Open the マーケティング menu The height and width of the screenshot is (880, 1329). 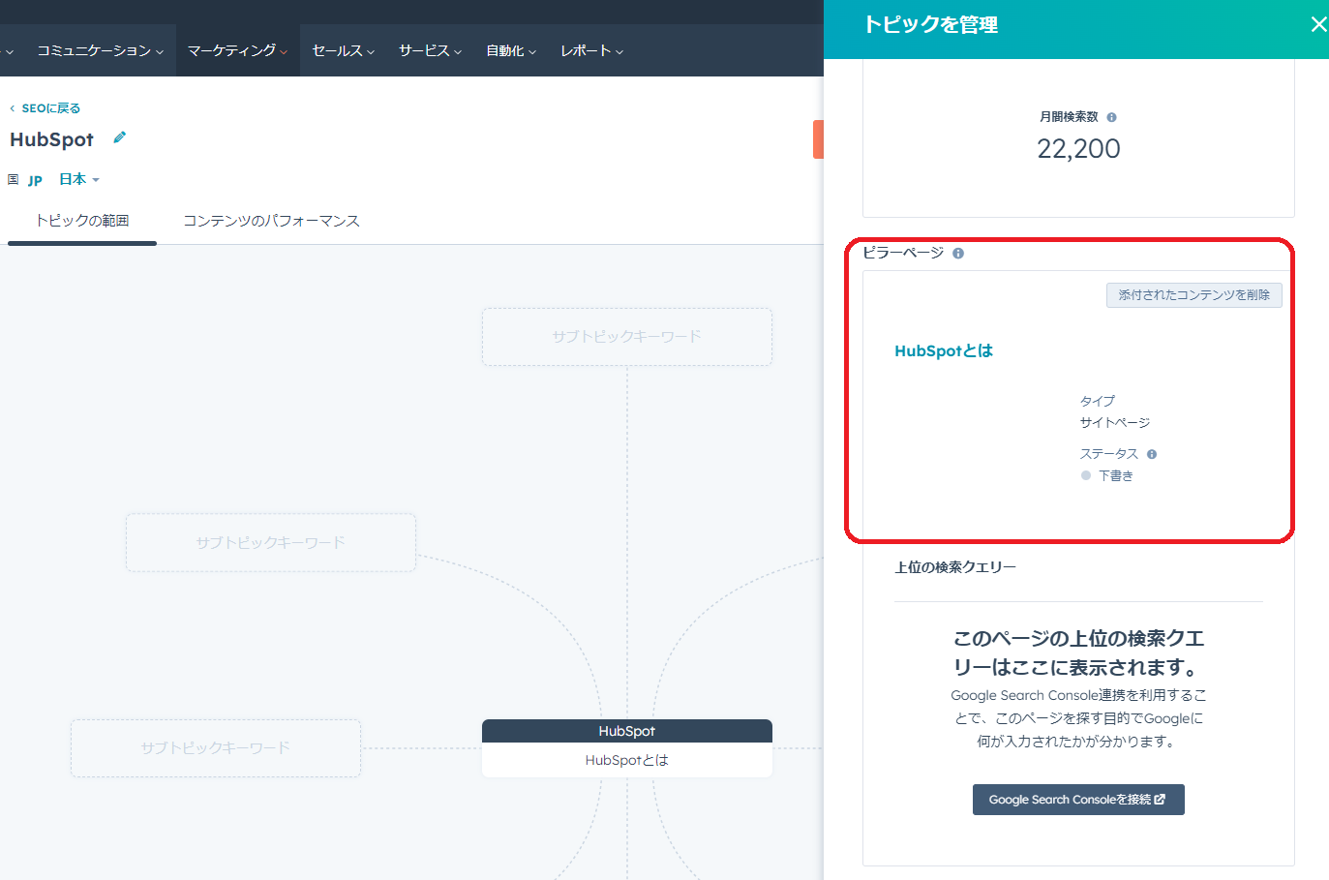(237, 50)
